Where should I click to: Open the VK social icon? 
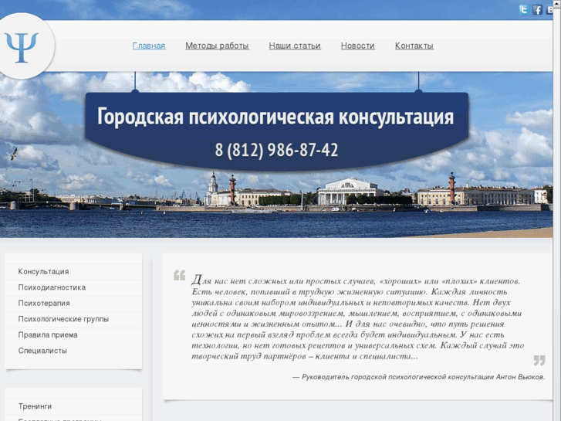549,10
